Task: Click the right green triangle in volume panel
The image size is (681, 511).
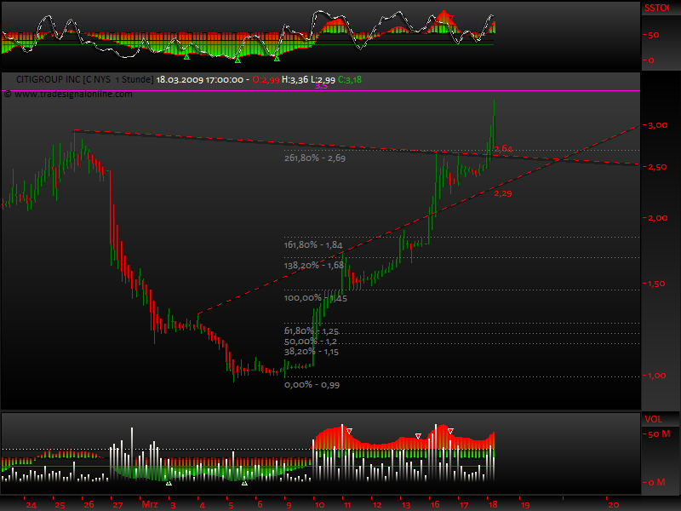Action: coord(244,483)
